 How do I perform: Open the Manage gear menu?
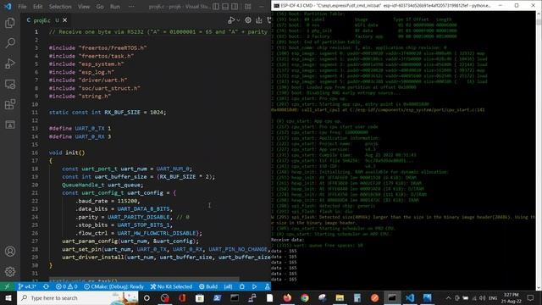[x=10, y=271]
